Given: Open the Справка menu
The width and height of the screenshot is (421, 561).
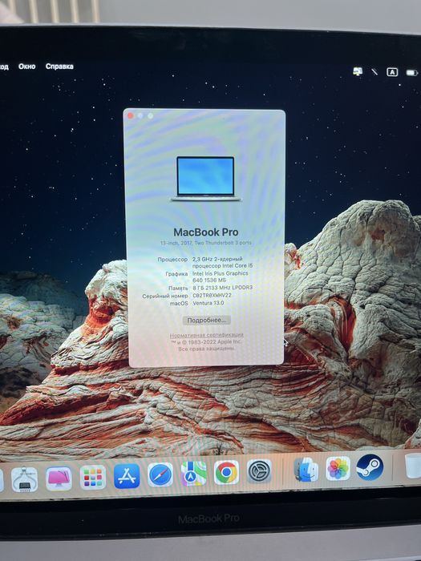Looking at the screenshot, I should point(59,67).
